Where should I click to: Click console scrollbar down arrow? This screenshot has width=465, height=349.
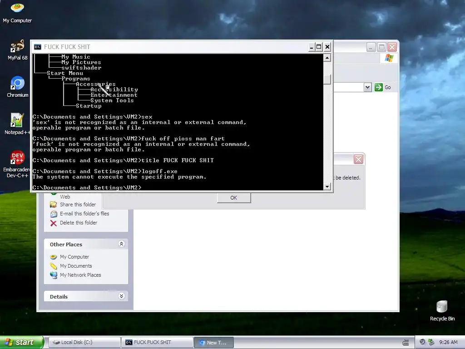(327, 187)
